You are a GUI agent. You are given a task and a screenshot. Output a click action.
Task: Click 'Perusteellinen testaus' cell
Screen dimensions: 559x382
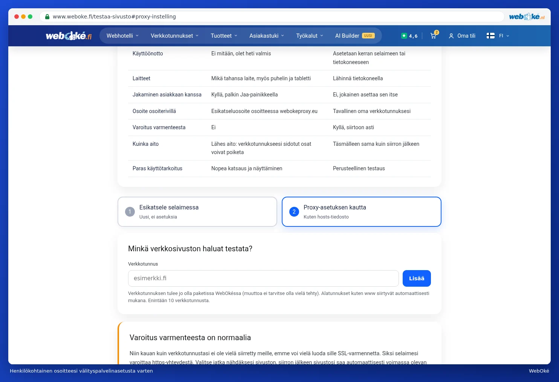359,168
